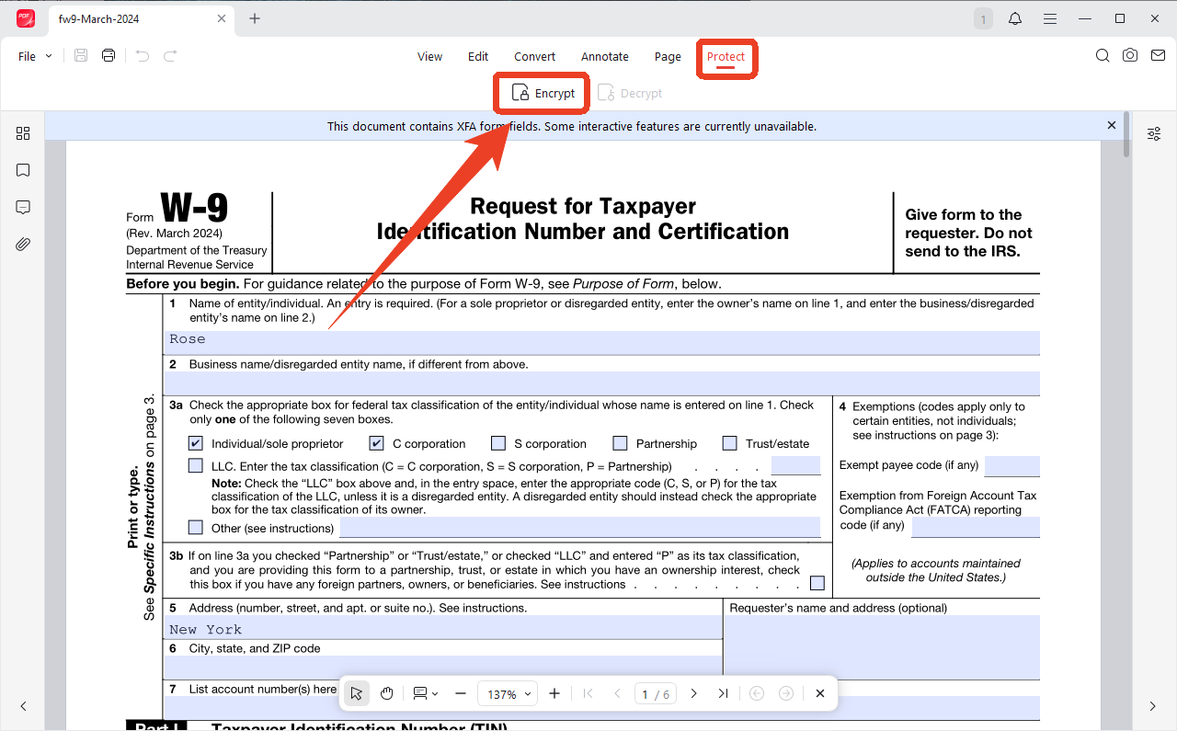Switch to the Annotate tab
The width and height of the screenshot is (1177, 731).
tap(605, 56)
